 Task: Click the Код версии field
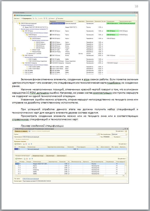(124, 137)
